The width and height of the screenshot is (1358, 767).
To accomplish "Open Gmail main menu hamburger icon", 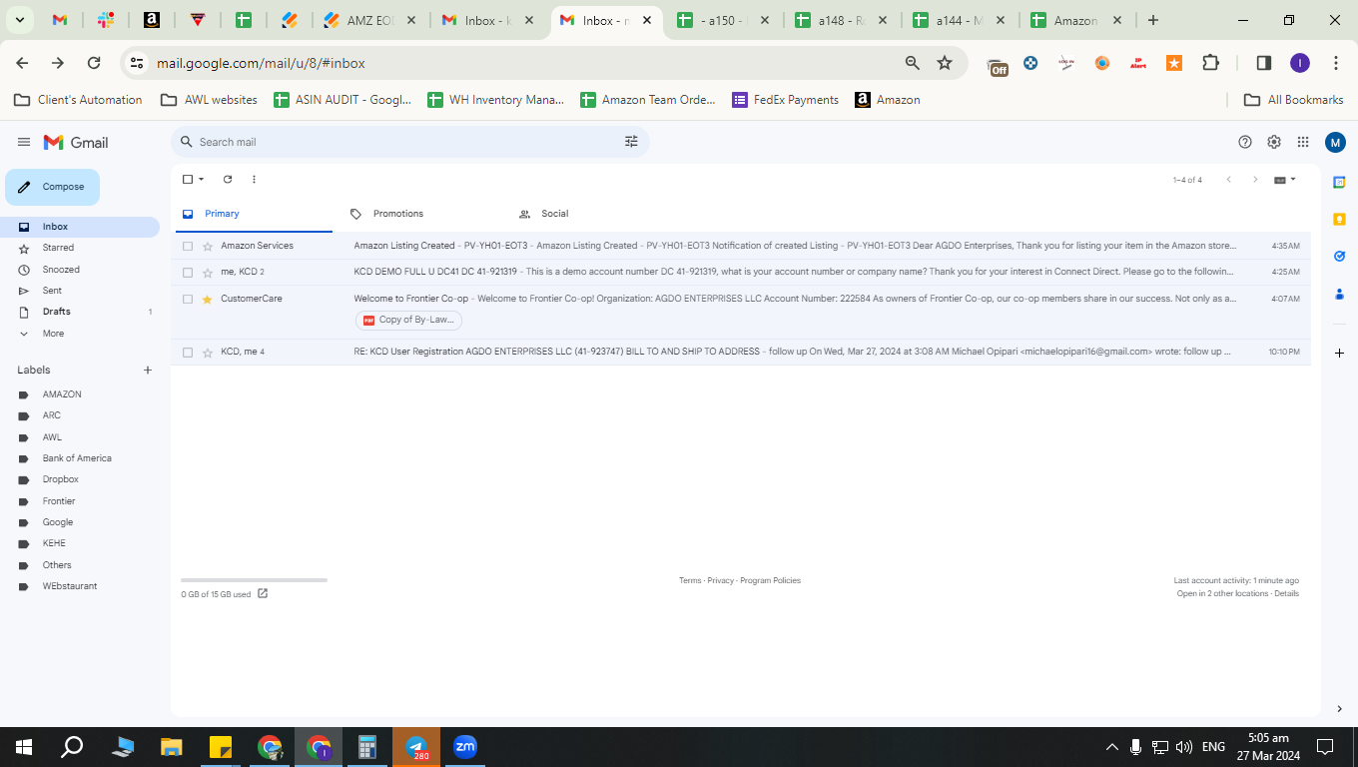I will coord(24,143).
